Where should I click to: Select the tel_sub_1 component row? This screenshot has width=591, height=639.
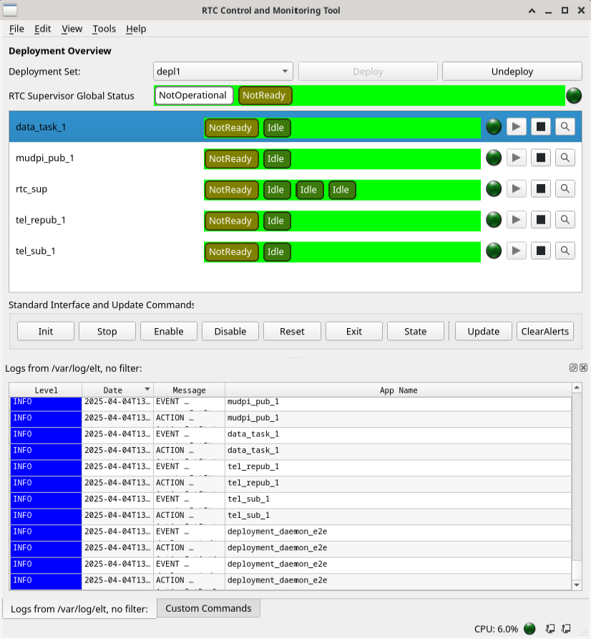107,251
